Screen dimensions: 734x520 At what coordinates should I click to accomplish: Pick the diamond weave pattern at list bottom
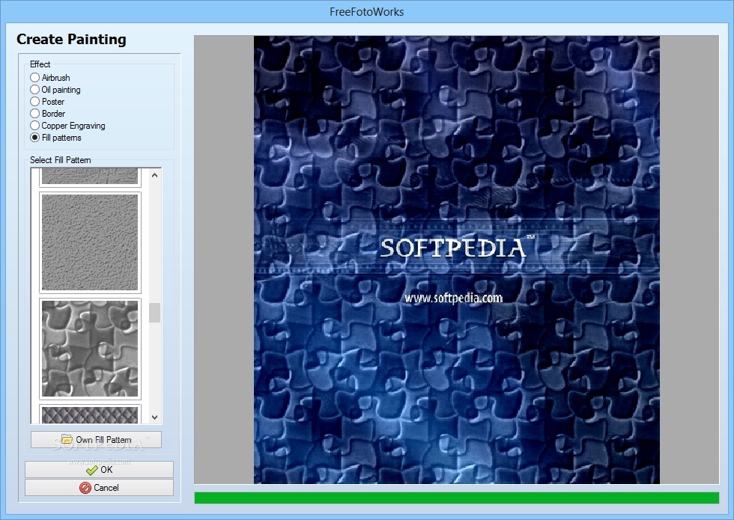pyautogui.click(x=90, y=415)
